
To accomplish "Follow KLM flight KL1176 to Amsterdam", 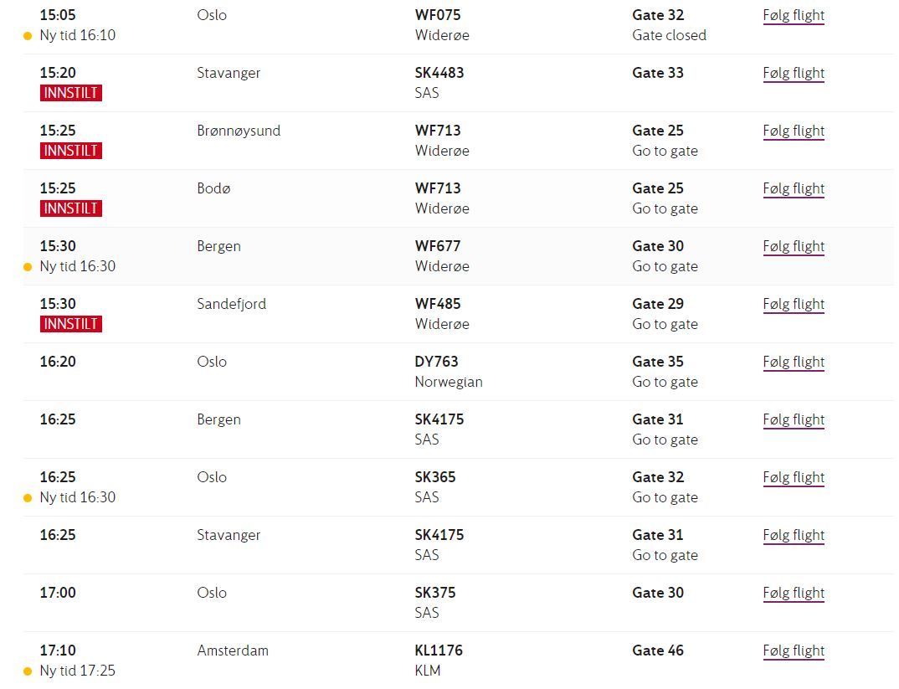I will click(794, 651).
